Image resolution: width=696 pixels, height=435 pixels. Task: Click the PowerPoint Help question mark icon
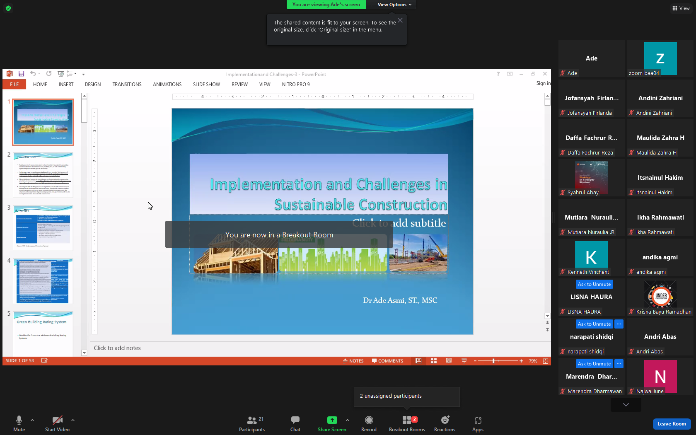click(x=498, y=74)
